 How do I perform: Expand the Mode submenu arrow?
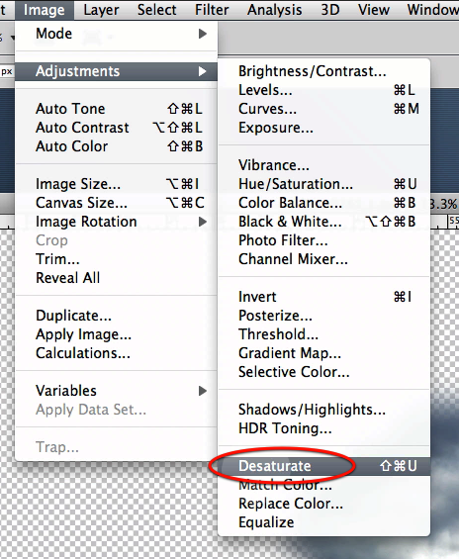pos(203,34)
